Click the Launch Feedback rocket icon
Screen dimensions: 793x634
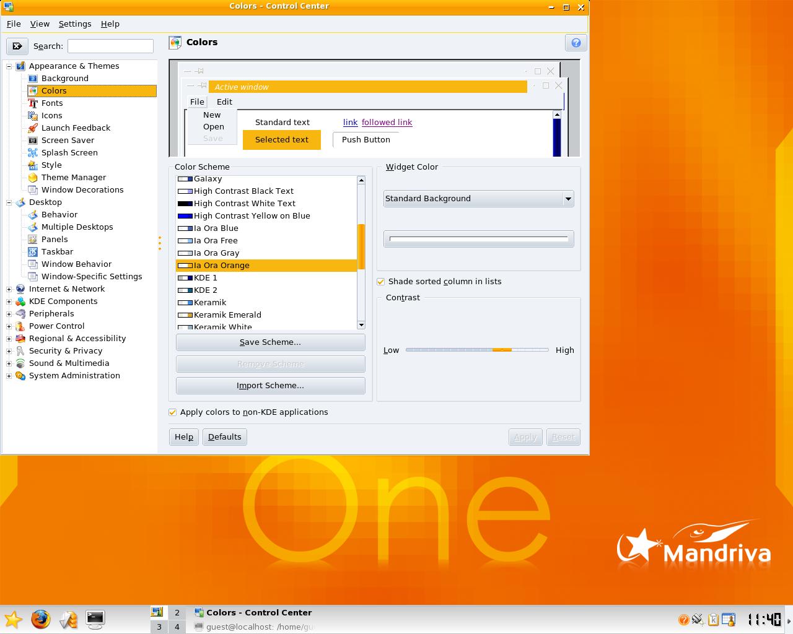pyautogui.click(x=33, y=128)
